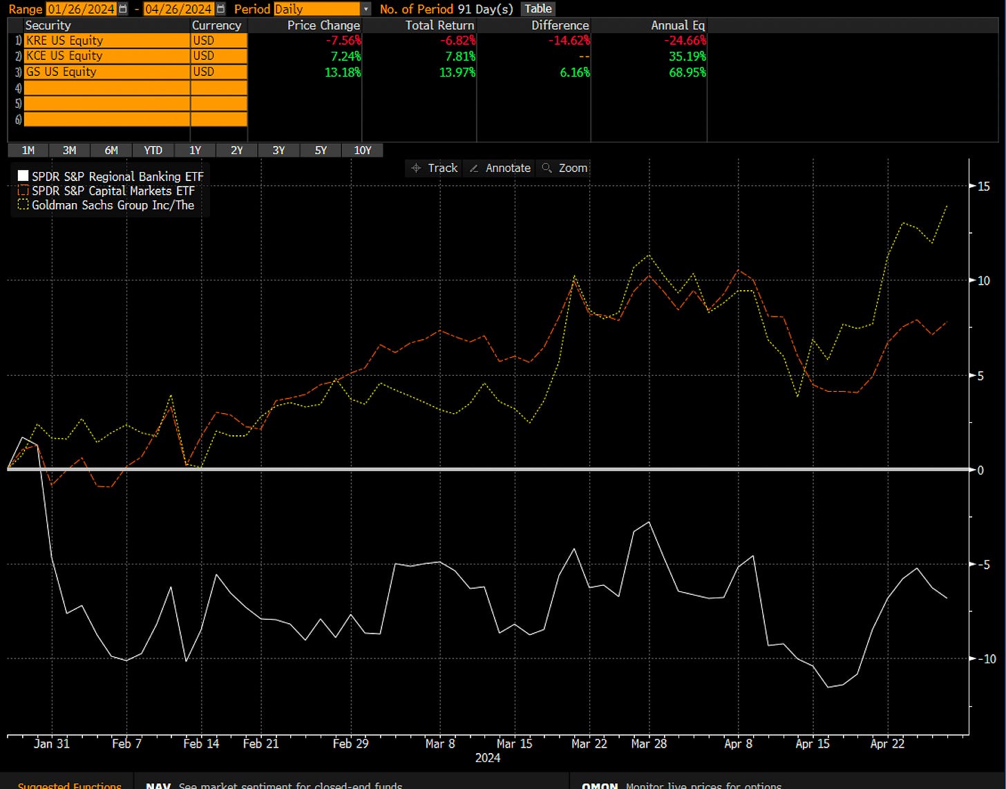Select the 3M range tab
Screen dimensions: 1006x789
pos(70,150)
